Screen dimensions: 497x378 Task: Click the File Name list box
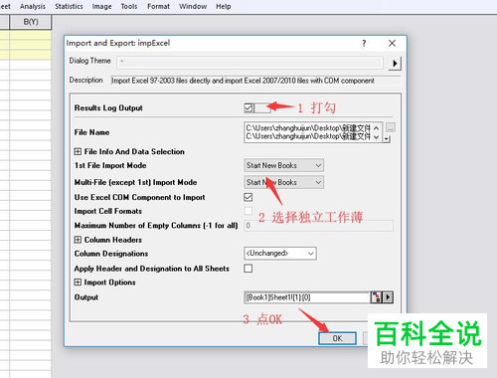(313, 132)
